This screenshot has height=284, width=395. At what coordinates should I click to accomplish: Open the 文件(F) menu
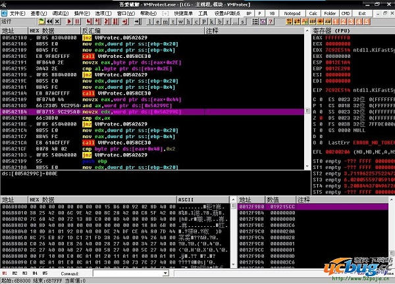[17, 13]
